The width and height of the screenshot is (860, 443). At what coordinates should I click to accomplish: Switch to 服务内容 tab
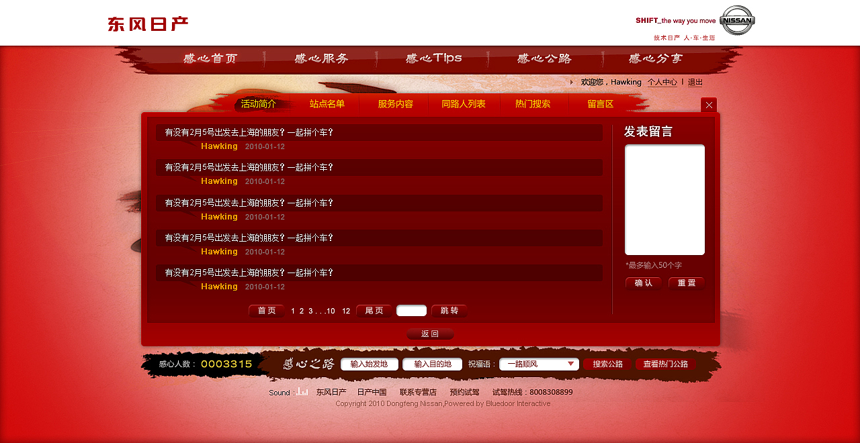[x=396, y=104]
